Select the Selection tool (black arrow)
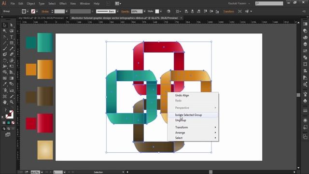This screenshot has height=174, width=309. click(5, 25)
